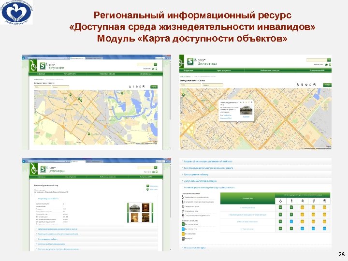Screen dimensions: 348x261
Task: Click the SiTex logo in bottom-left screenshot
Action: [x=43, y=169]
